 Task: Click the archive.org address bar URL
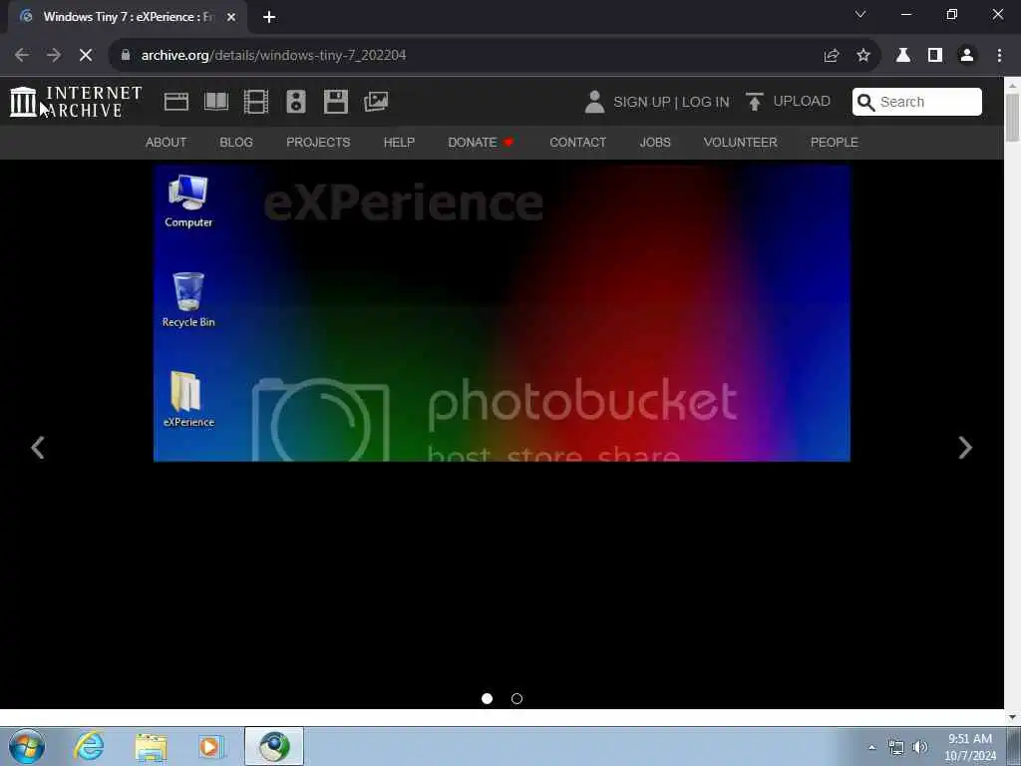point(273,56)
